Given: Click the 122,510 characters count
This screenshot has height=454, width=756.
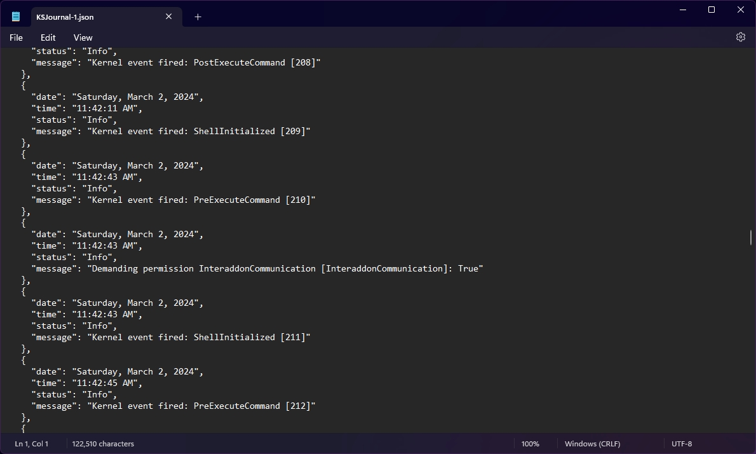Looking at the screenshot, I should 103,444.
